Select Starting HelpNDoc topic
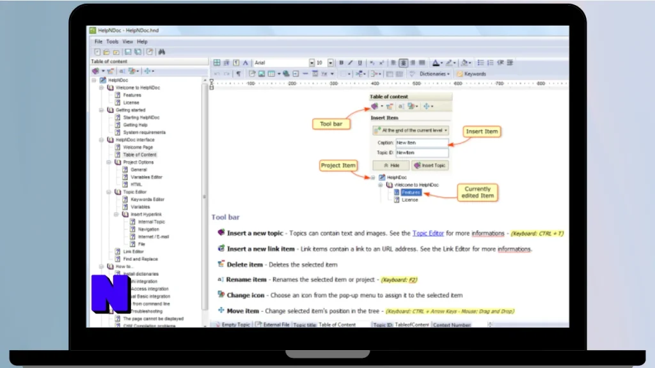655x368 pixels. click(x=141, y=118)
